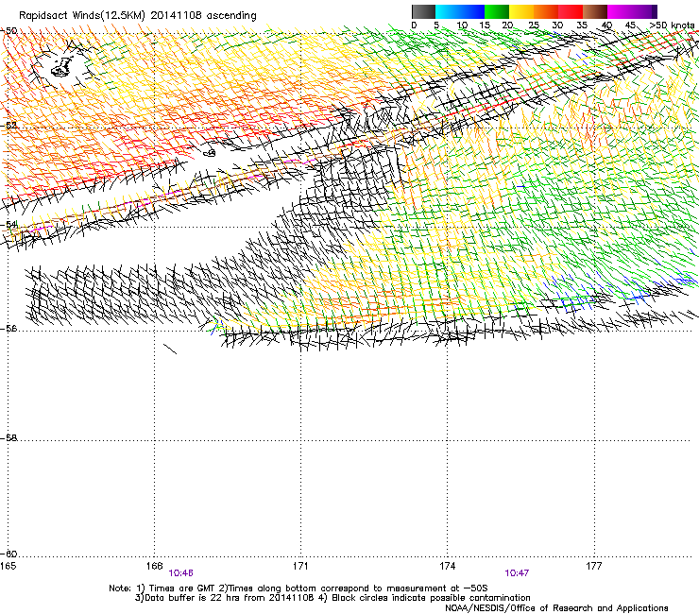The width and height of the screenshot is (699, 614).
Task: Click the latitude label '-54'
Action: [9, 224]
